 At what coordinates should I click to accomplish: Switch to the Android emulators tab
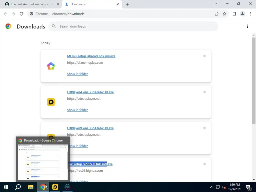point(31,4)
